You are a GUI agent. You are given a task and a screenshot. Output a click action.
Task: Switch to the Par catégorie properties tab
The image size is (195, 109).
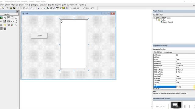coord(168,52)
